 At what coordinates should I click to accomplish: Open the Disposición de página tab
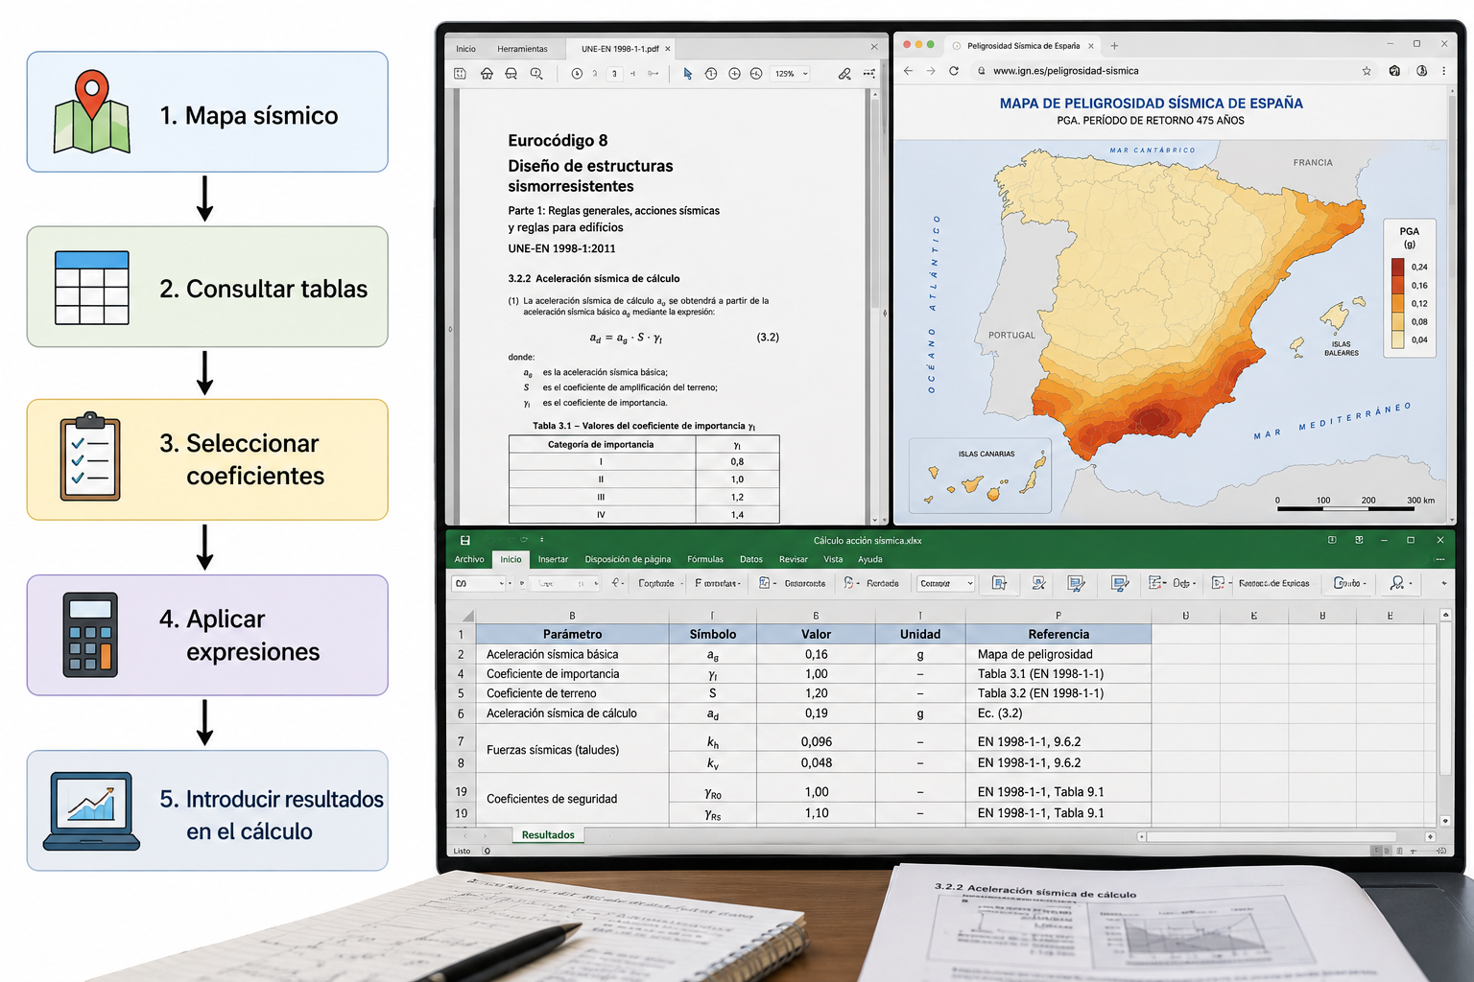click(628, 559)
